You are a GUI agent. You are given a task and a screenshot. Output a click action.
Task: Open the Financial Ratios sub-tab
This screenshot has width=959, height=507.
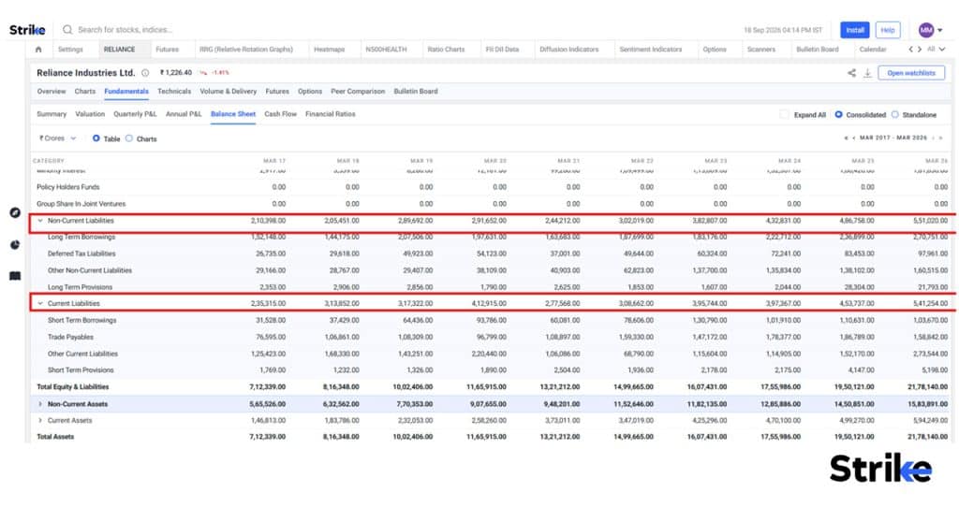coord(331,114)
